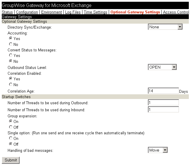Click the Directory Sync/Exchange label
The width and height of the screenshot is (190, 167).
tap(30, 27)
